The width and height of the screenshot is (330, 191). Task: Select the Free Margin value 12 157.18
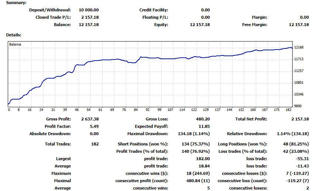[299, 25]
